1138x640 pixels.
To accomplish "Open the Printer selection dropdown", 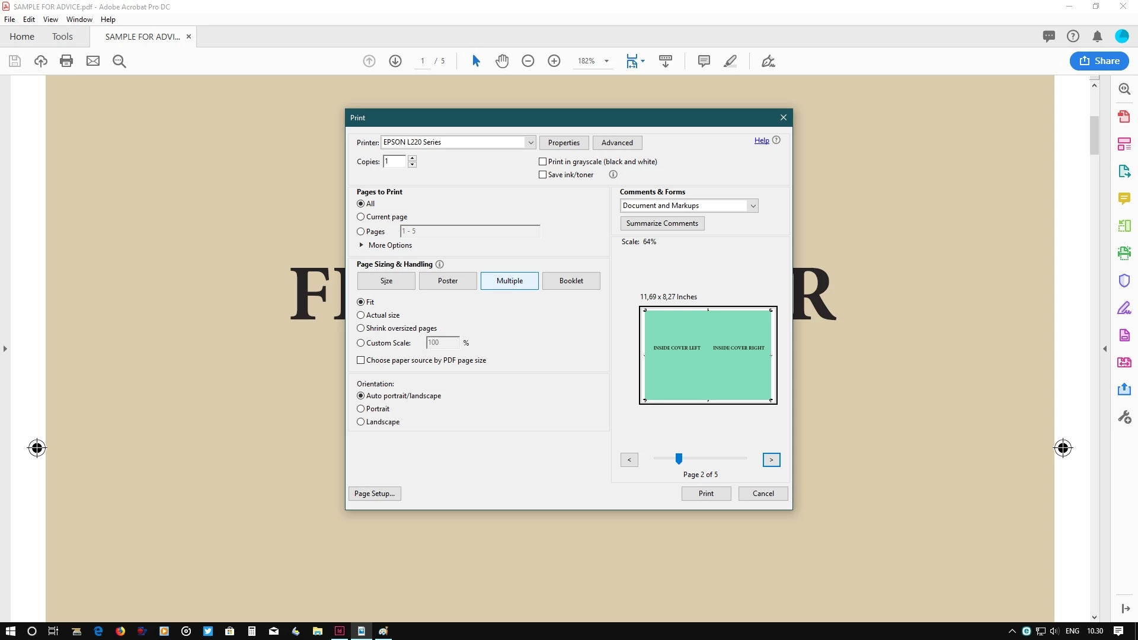I will click(530, 142).
